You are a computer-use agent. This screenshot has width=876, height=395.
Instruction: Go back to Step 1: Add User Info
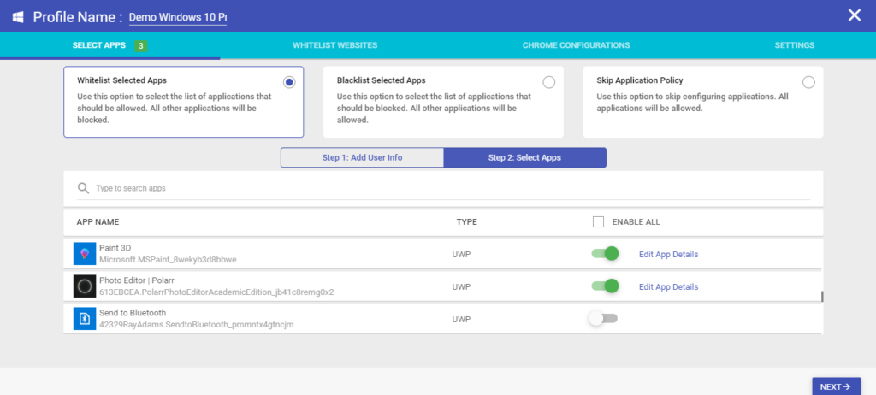point(362,157)
